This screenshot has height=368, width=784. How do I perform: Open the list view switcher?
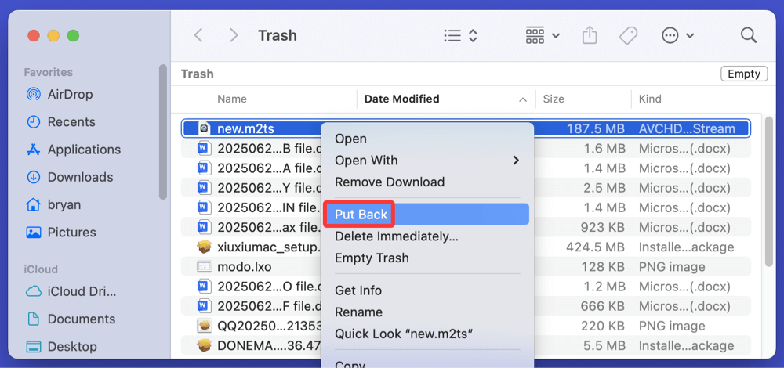(x=460, y=35)
